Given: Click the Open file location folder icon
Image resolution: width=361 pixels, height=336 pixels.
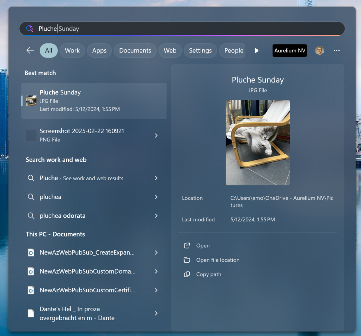Looking at the screenshot, I should (x=187, y=260).
